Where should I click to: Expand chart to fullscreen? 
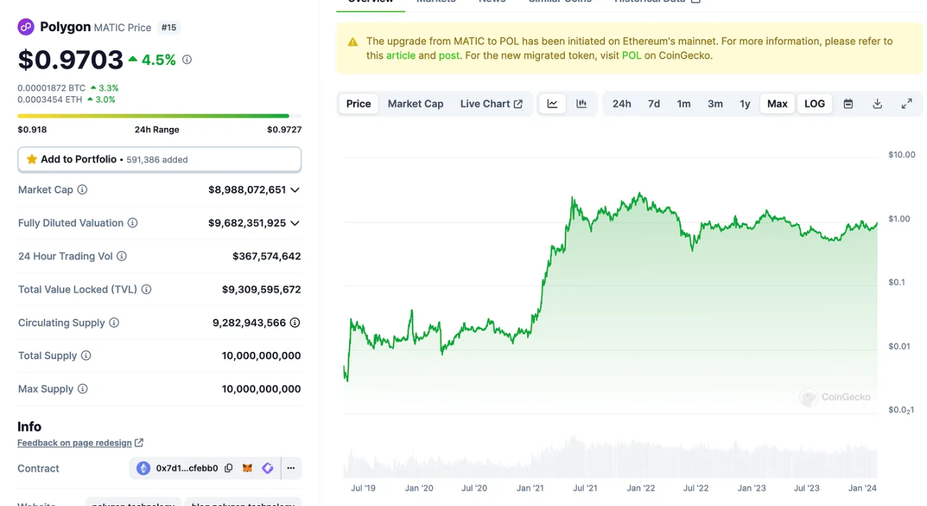(x=906, y=104)
